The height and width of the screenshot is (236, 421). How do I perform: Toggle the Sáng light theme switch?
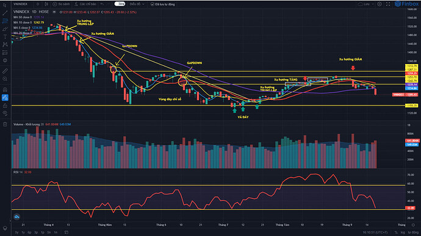pyautogui.click(x=120, y=4)
